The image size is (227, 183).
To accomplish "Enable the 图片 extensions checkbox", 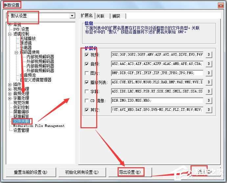I will 87,73.
